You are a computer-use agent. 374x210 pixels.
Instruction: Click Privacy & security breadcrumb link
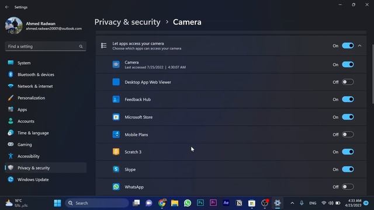(x=127, y=22)
